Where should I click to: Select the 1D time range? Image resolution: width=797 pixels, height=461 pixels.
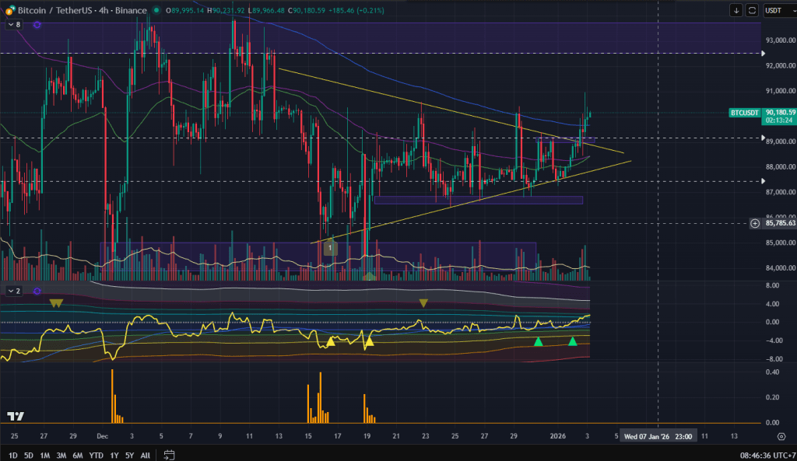tap(12, 455)
